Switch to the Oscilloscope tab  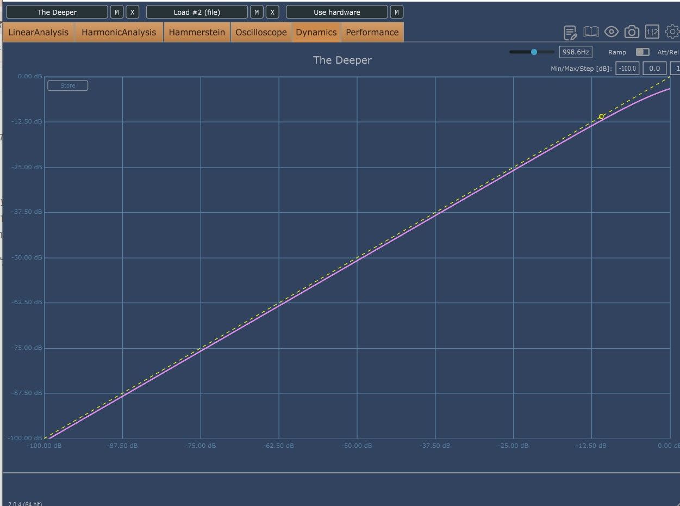(x=261, y=32)
